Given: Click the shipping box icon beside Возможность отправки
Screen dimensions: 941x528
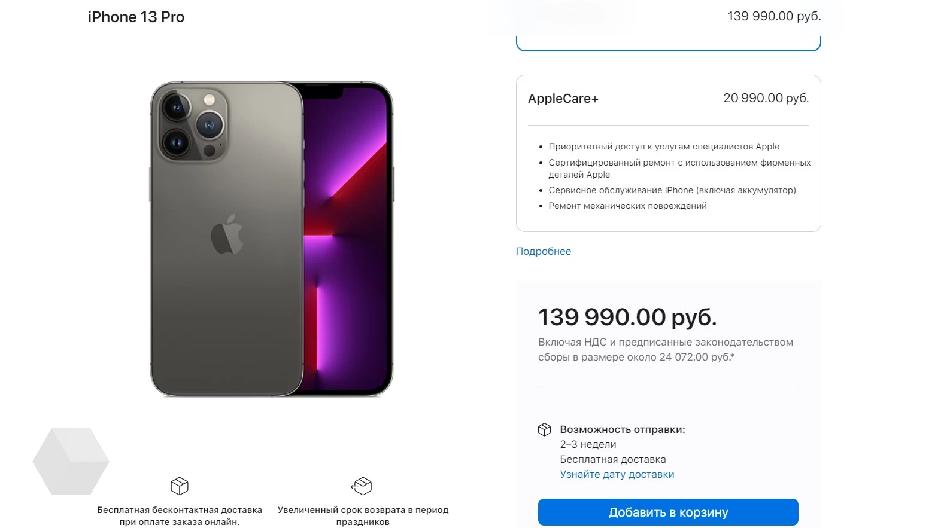Looking at the screenshot, I should pyautogui.click(x=544, y=429).
